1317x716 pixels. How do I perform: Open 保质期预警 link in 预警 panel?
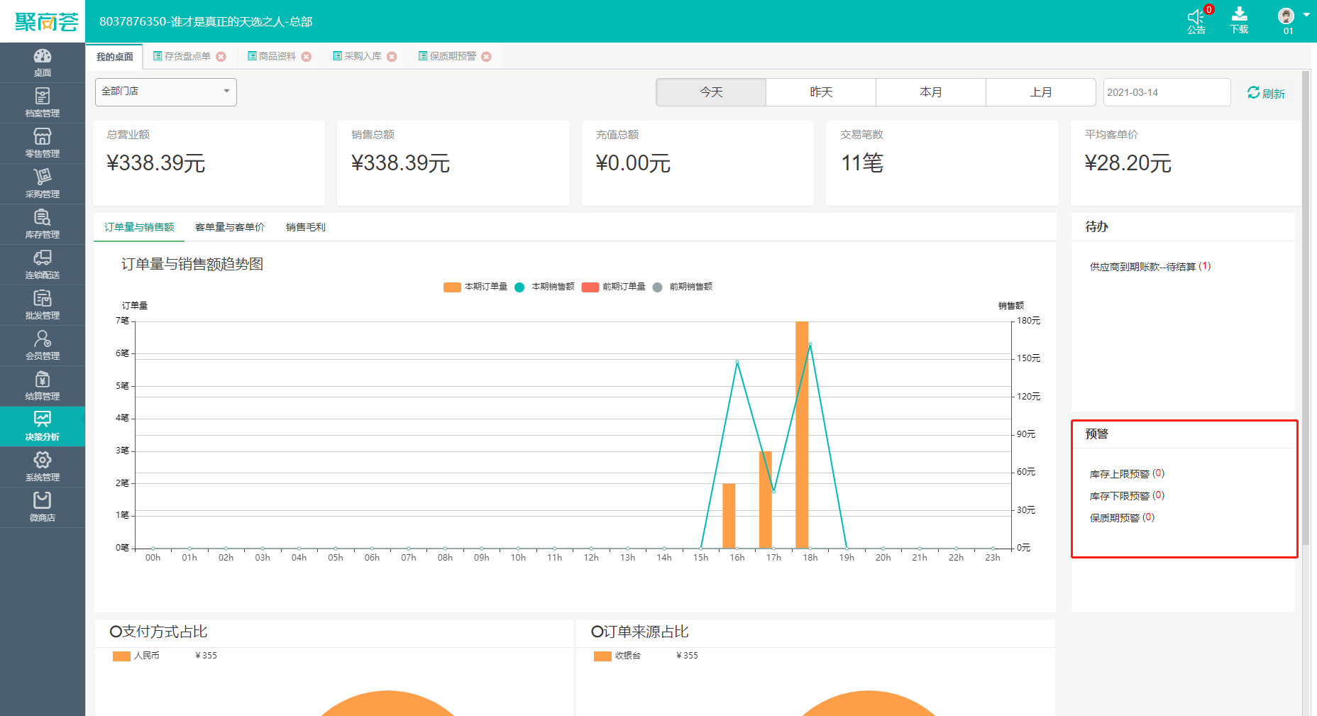click(1122, 518)
